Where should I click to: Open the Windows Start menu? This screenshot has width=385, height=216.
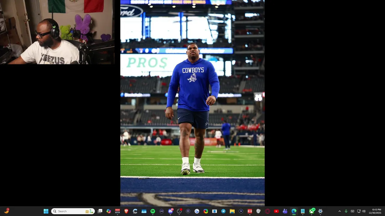[46, 211]
